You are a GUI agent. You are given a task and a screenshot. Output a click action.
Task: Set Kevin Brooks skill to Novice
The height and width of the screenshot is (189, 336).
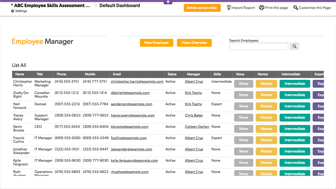tap(266, 129)
